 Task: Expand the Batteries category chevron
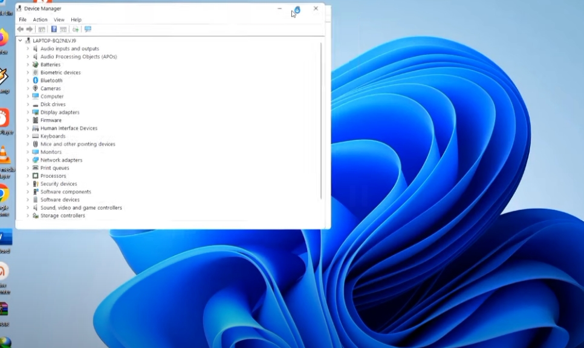click(28, 65)
